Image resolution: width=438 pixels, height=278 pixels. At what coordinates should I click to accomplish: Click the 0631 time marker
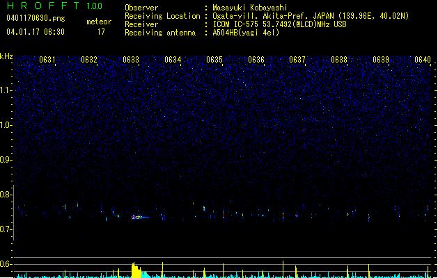(47, 60)
